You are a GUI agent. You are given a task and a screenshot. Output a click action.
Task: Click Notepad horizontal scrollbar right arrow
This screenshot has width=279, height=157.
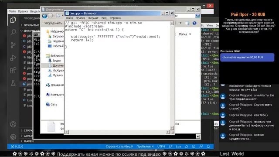tap(167, 132)
